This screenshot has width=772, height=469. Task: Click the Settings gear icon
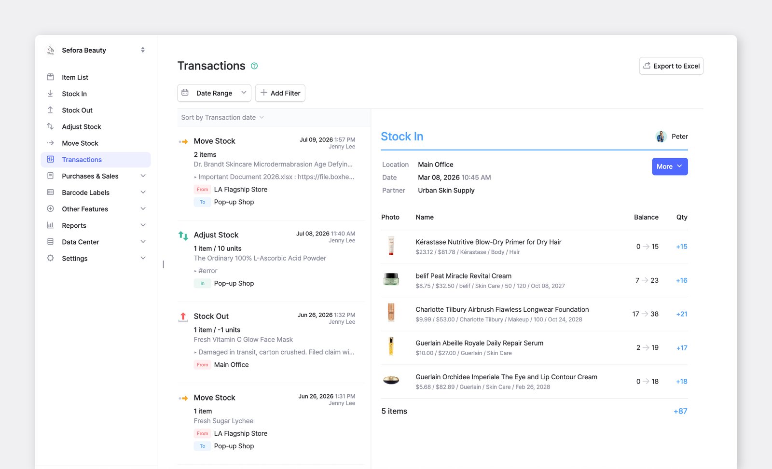coord(50,258)
